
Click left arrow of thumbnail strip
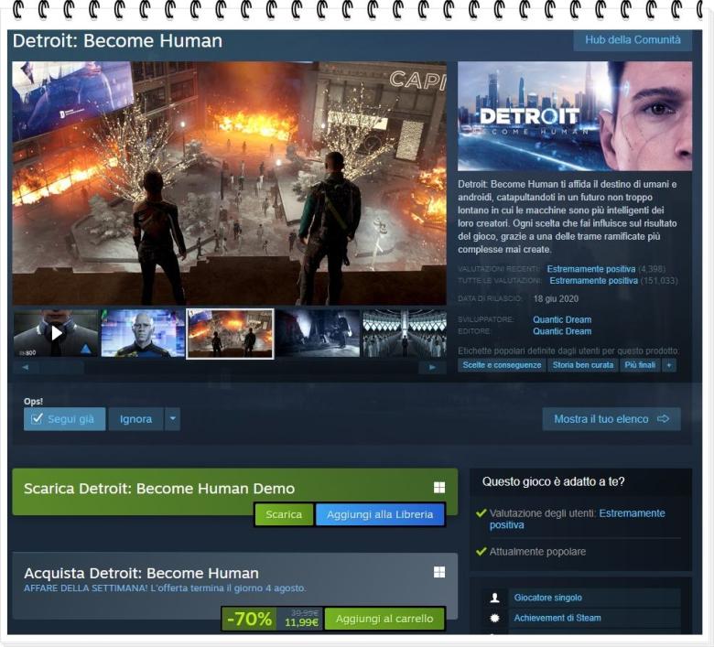click(x=25, y=367)
